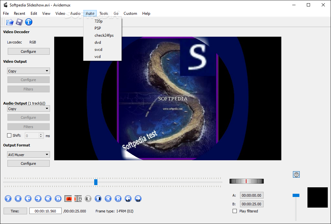This screenshot has height=224, width=331.
Task: Select svcd preset in Auto menu
Action: click(x=102, y=50)
